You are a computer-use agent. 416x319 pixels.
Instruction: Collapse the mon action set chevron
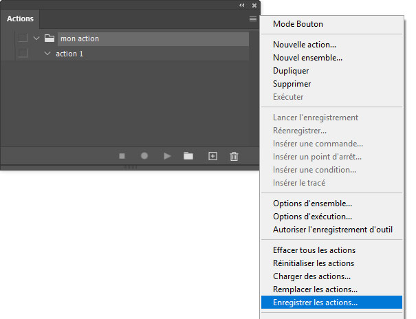pos(36,38)
